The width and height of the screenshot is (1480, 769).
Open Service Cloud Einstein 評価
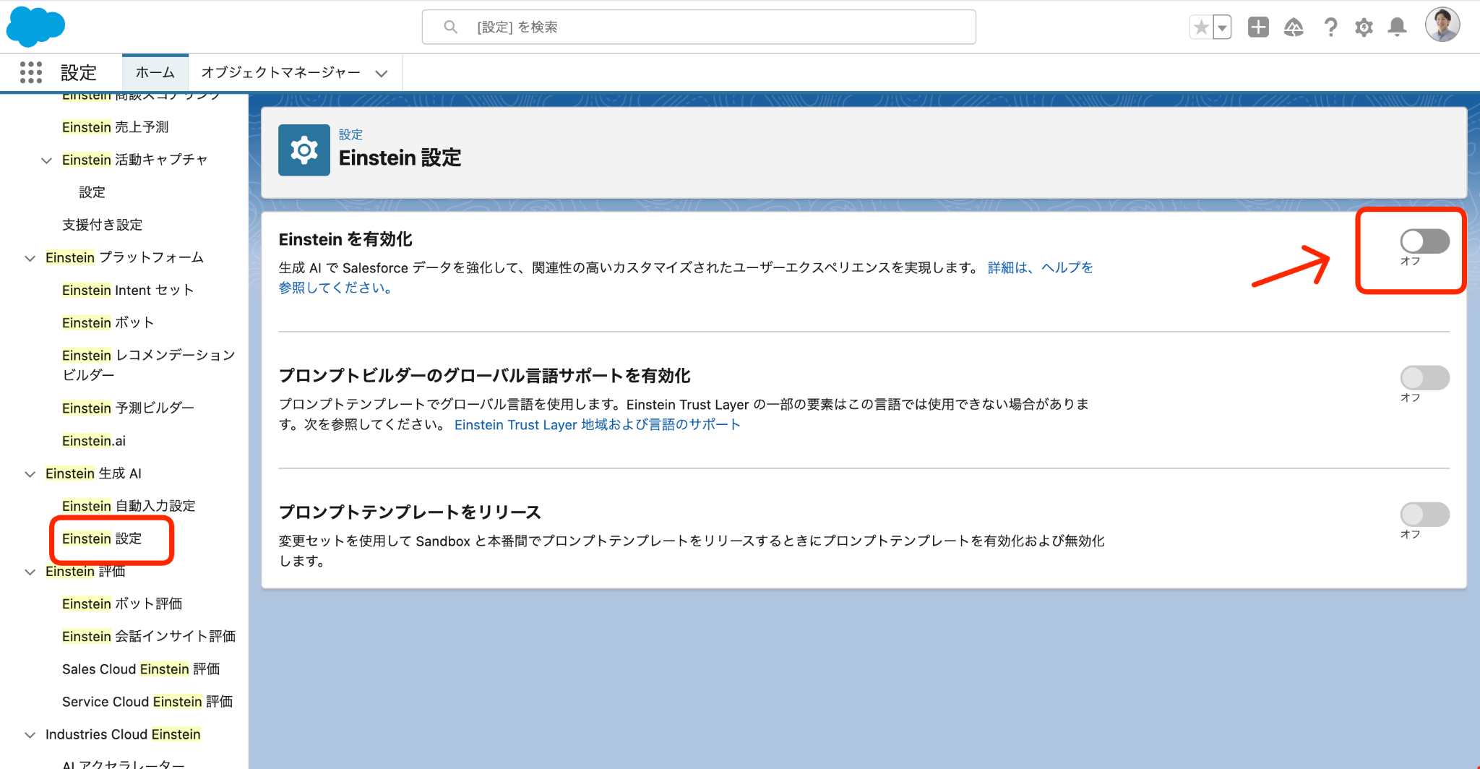pos(147,702)
